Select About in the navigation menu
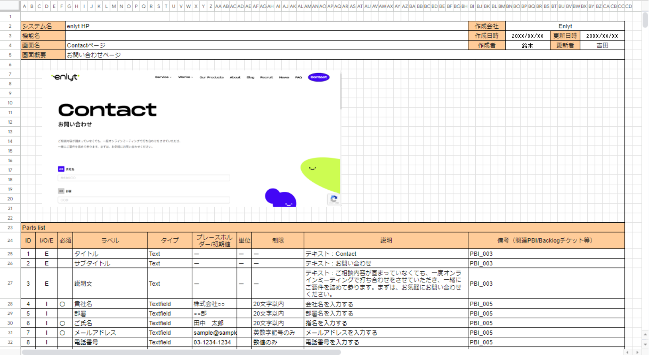Image resolution: width=649 pixels, height=355 pixels. tap(235, 77)
